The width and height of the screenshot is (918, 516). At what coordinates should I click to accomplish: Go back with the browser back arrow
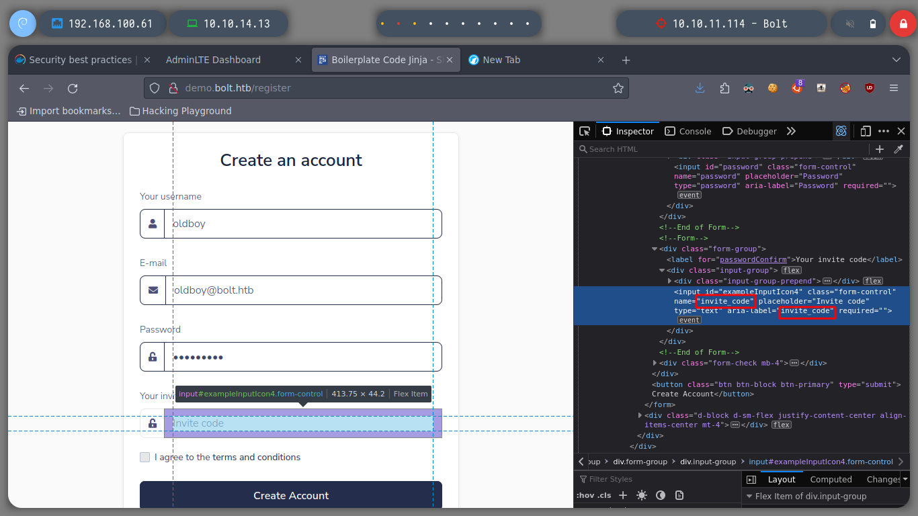[24, 88]
